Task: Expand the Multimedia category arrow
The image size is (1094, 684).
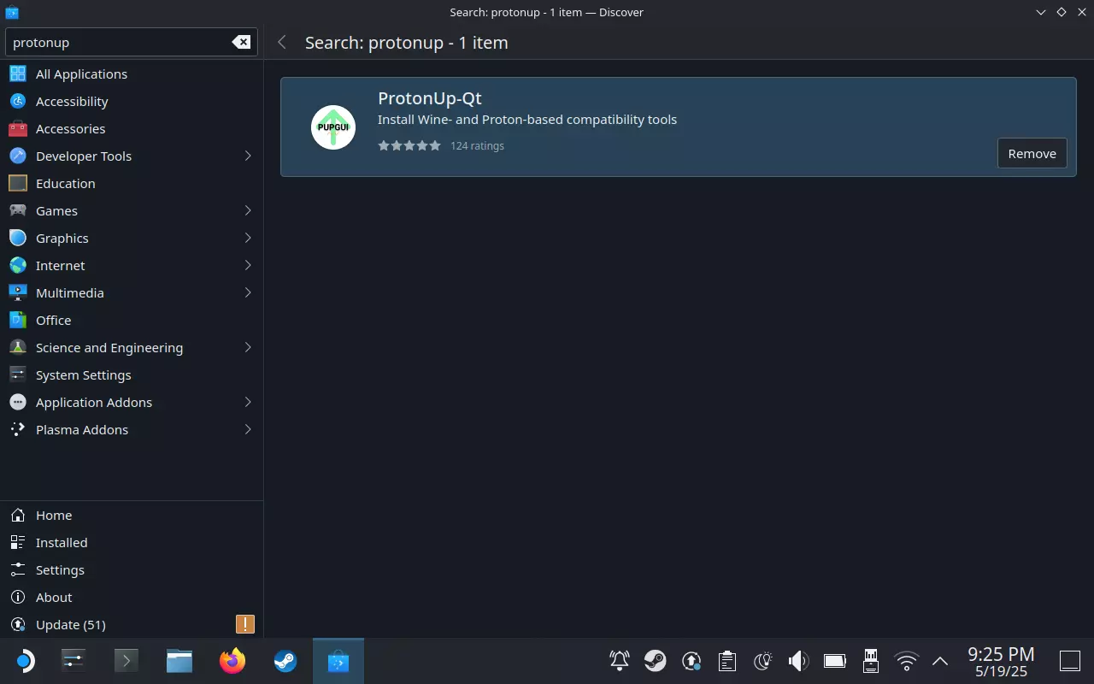Action: pyautogui.click(x=248, y=292)
